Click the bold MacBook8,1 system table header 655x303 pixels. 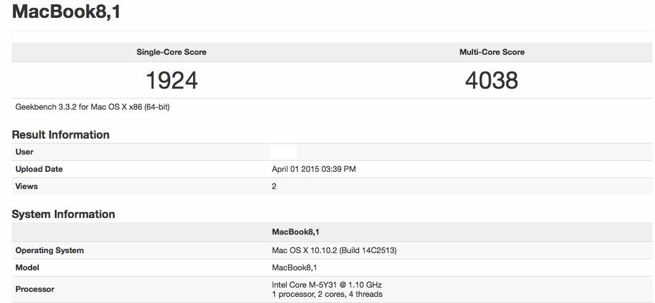pyautogui.click(x=295, y=232)
